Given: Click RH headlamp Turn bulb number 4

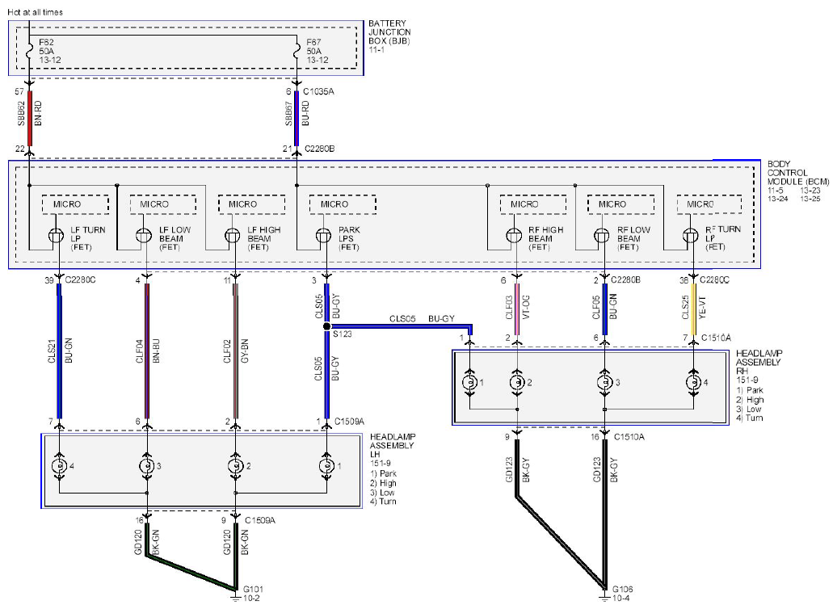Looking at the screenshot, I should (x=693, y=382).
